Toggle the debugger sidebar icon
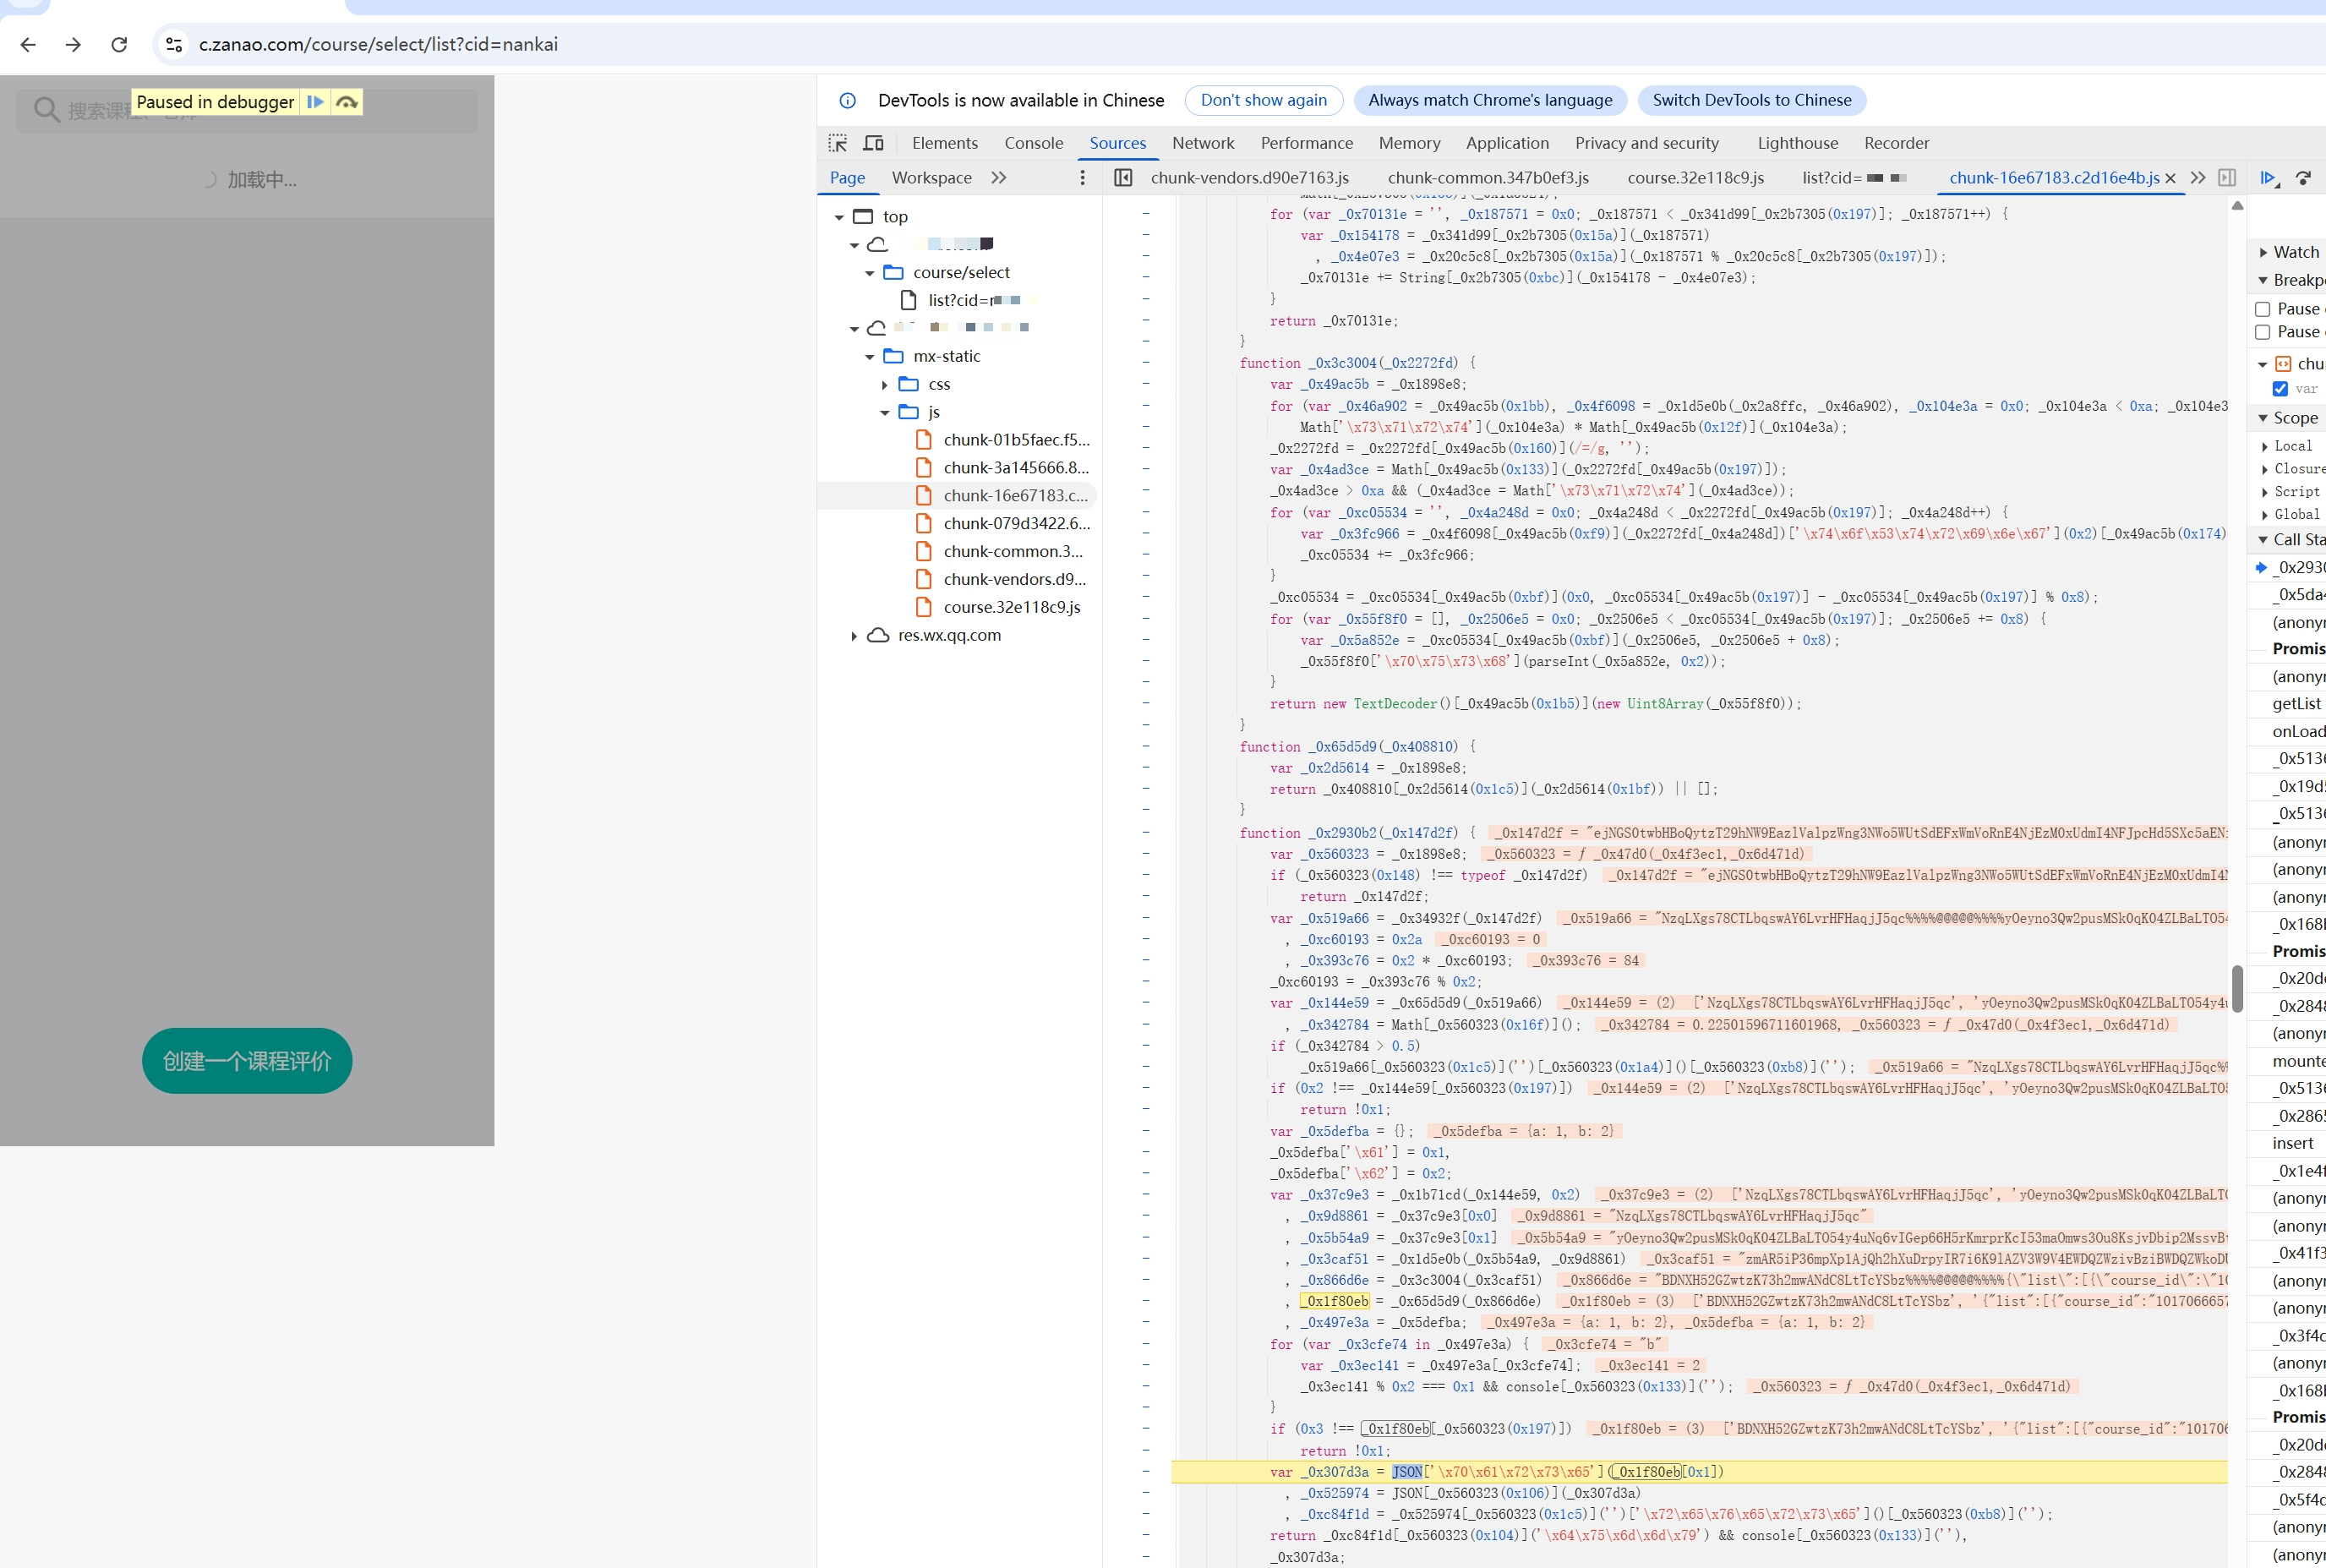This screenshot has height=1568, width=2326. tap(2227, 178)
